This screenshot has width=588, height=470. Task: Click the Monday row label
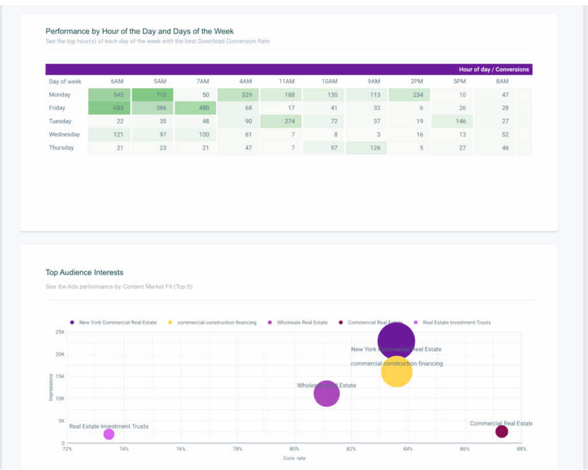pos(60,95)
